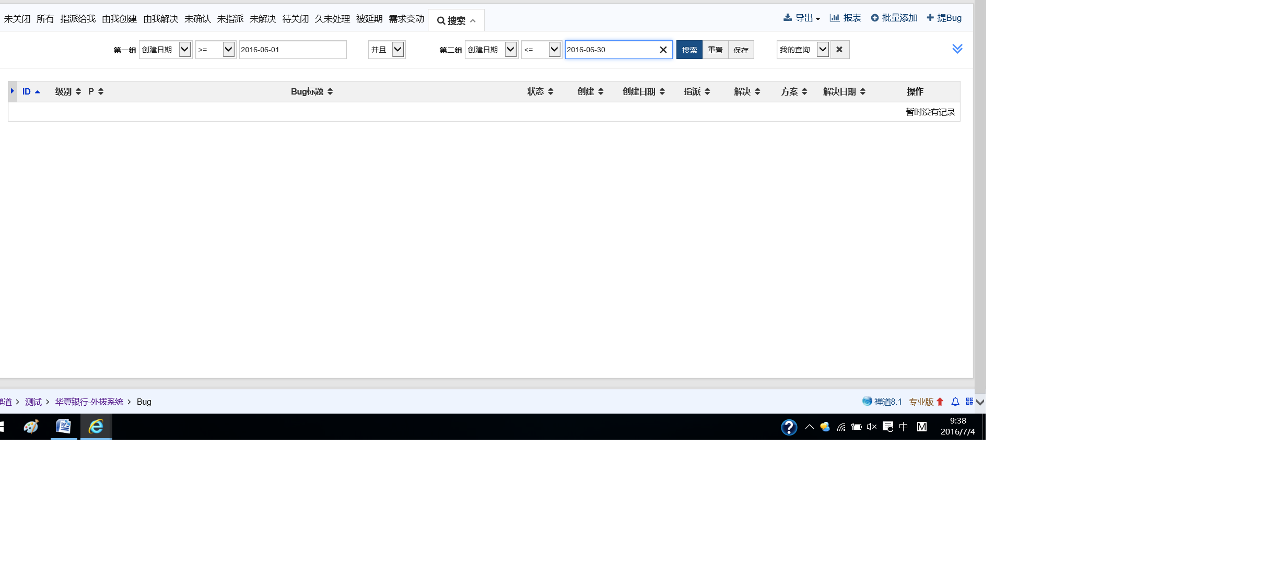The height and width of the screenshot is (564, 1287).
Task: Open the Internet Explorer taskbar icon
Action: pyautogui.click(x=96, y=427)
